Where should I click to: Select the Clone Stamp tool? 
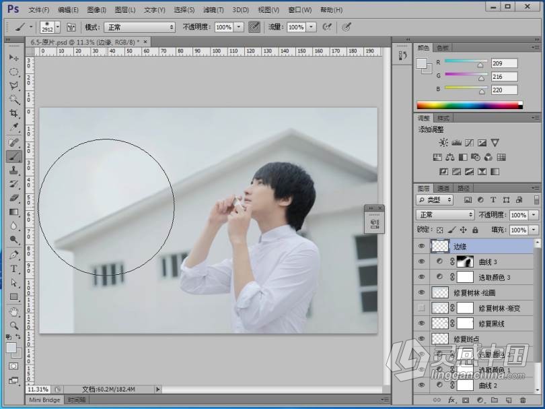click(14, 170)
